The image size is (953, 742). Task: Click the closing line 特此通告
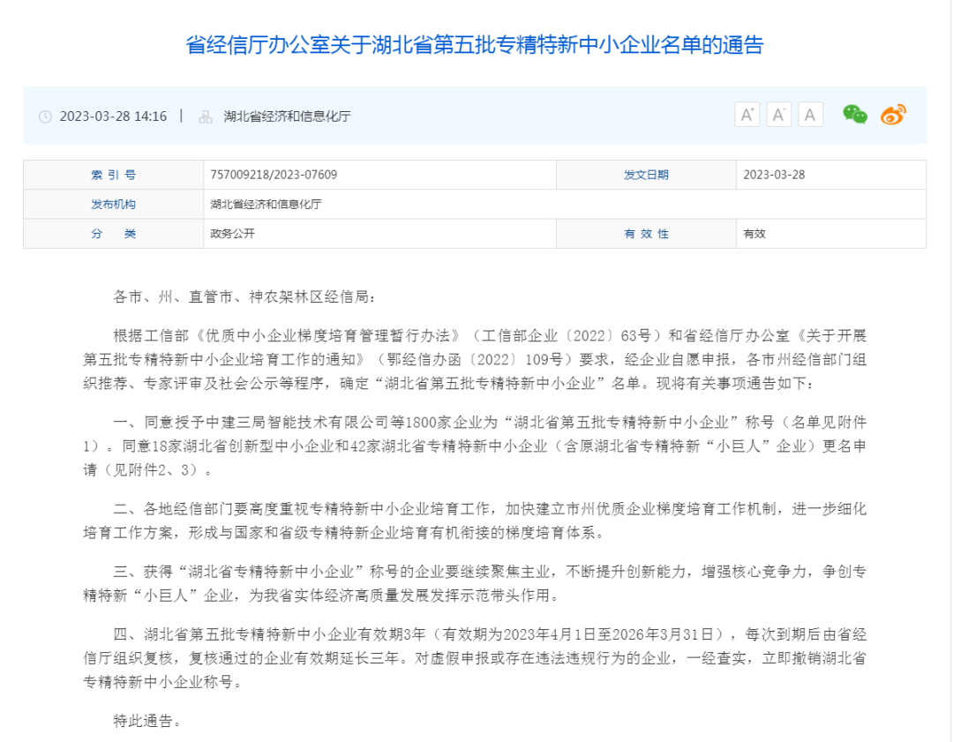click(147, 721)
